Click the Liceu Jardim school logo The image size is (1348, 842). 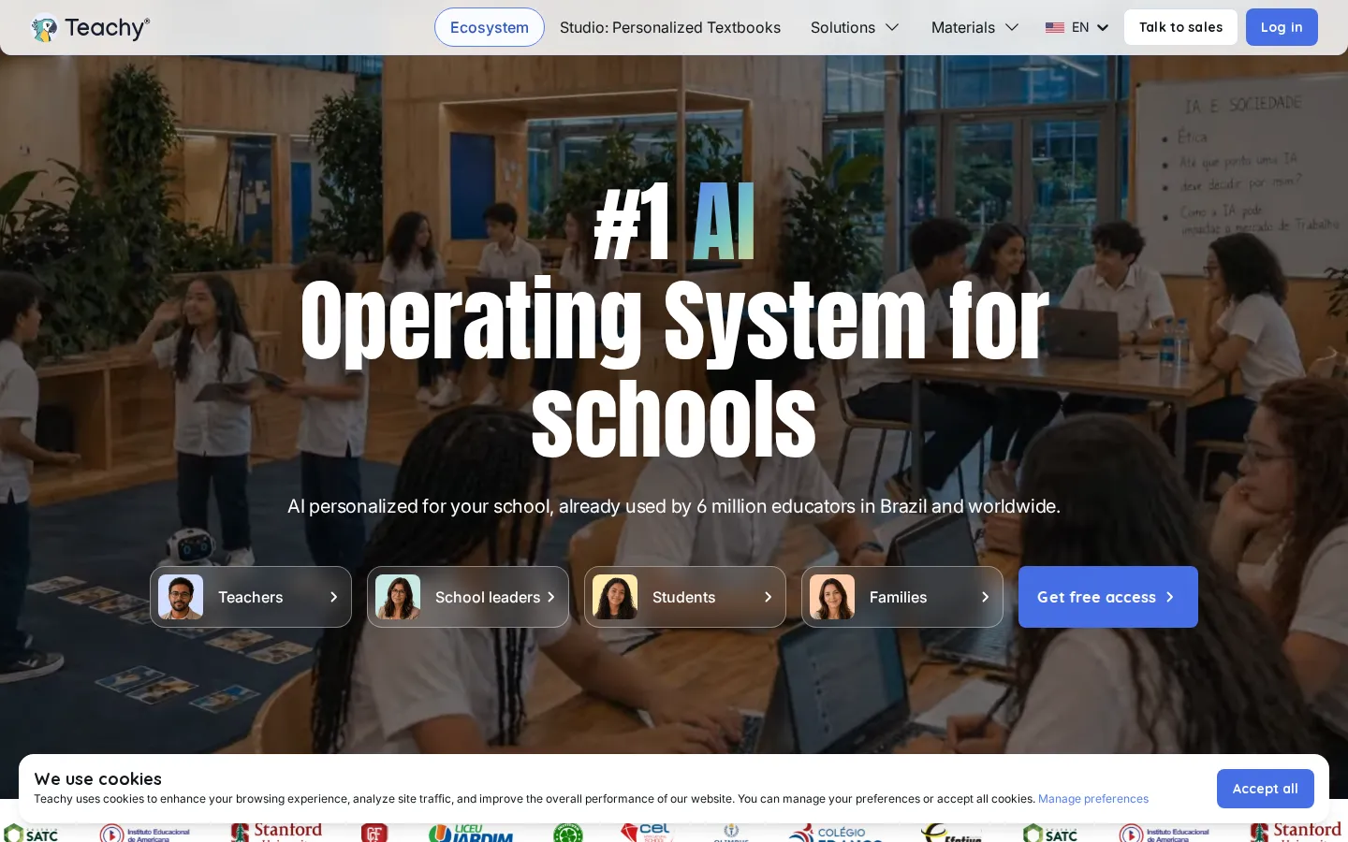470,833
